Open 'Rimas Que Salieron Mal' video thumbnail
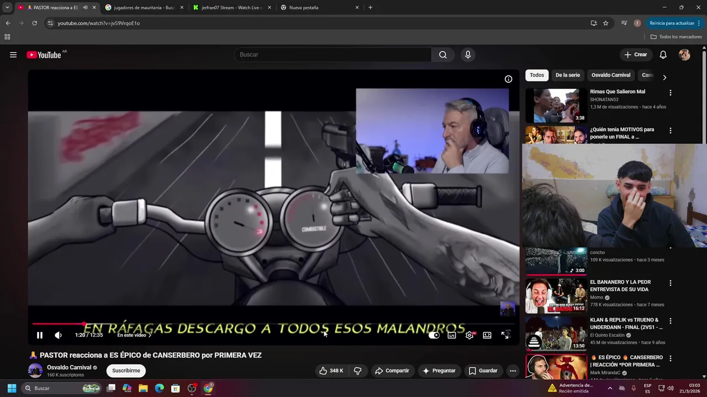Screen dimensions: 707x397 (x=556, y=105)
